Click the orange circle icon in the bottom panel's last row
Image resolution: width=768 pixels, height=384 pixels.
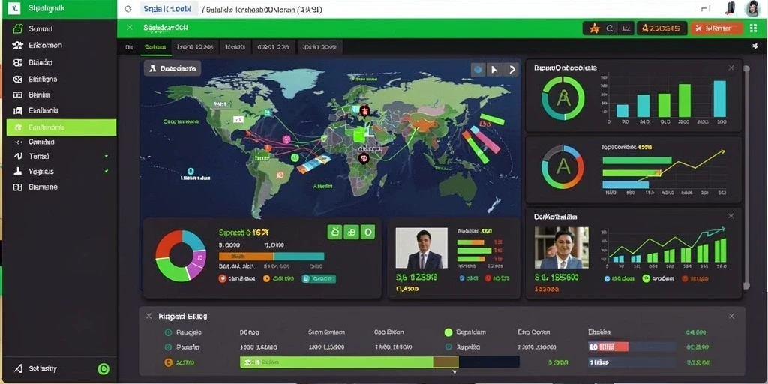[x=168, y=362]
